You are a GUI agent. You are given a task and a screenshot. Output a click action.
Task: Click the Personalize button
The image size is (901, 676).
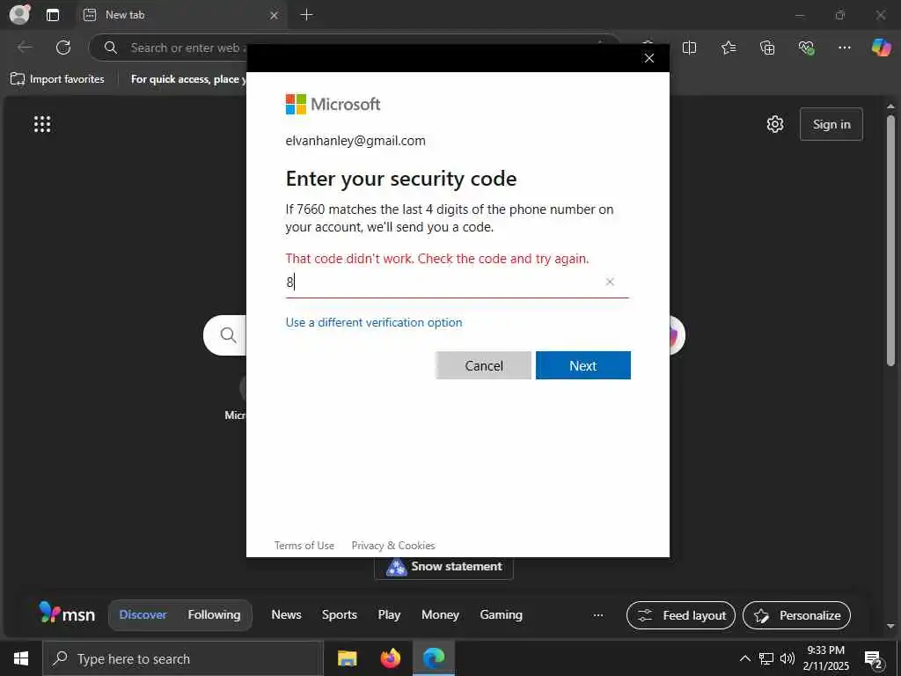point(796,615)
